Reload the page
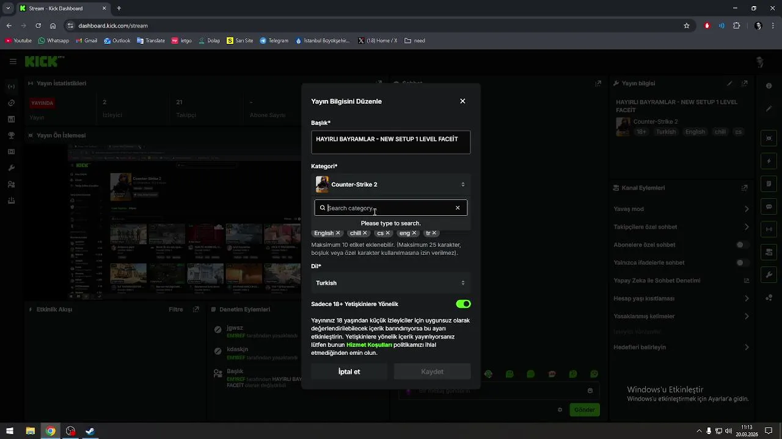Viewport: 782px width, 439px height. click(x=38, y=26)
